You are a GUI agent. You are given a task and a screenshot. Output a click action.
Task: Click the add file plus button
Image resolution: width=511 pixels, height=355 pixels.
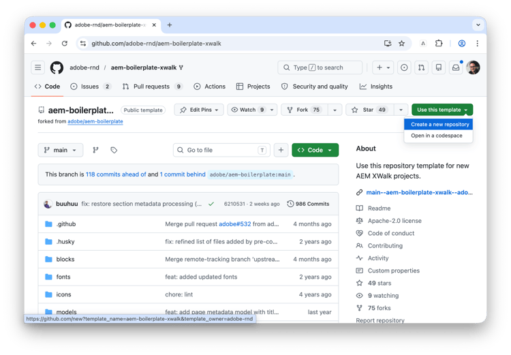click(281, 150)
